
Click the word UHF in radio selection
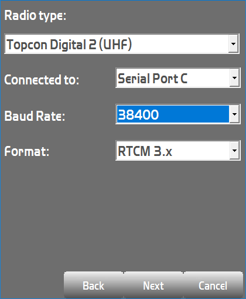(x=115, y=45)
